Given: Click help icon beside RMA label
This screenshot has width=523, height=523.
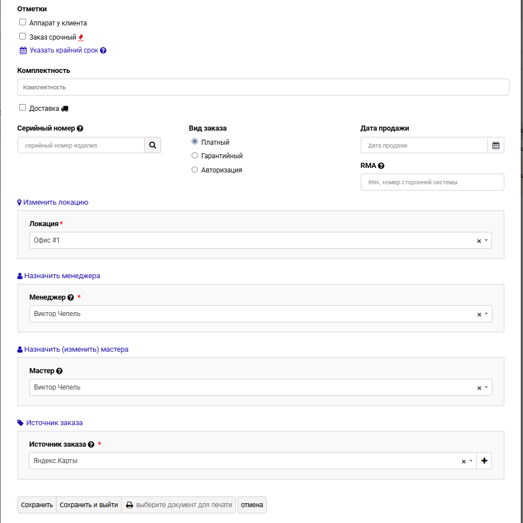Looking at the screenshot, I should click(x=381, y=166).
